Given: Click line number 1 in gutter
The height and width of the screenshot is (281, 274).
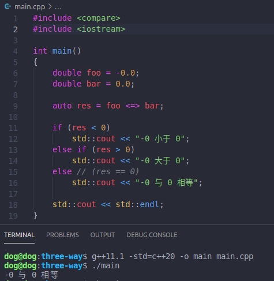Looking at the screenshot, I should [x=16, y=18].
